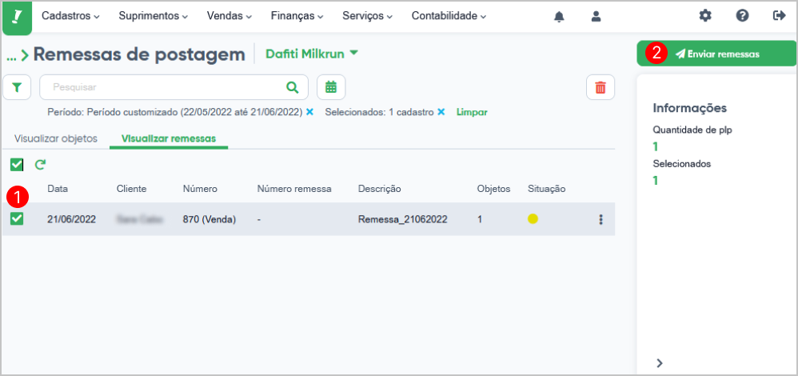The height and width of the screenshot is (376, 798).
Task: Remove the Selecionados filter with X
Action: coord(441,111)
